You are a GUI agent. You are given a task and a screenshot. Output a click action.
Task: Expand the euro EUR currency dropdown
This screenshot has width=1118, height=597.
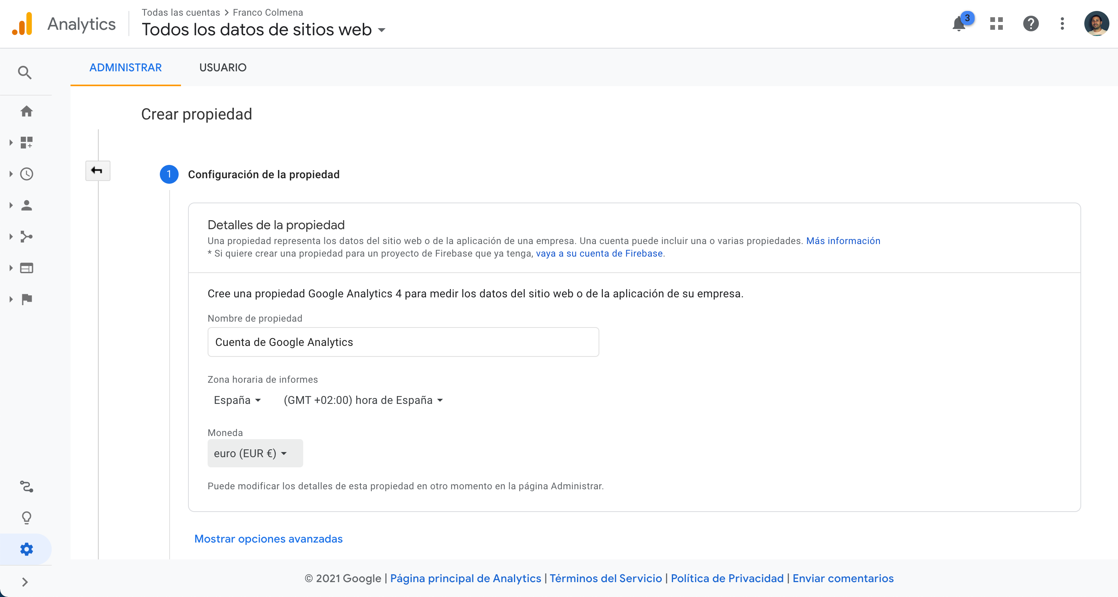(251, 454)
